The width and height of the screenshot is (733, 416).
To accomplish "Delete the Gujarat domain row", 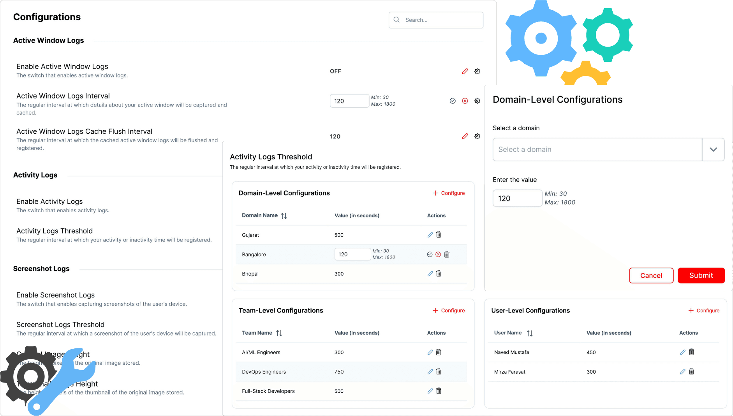I will point(439,234).
